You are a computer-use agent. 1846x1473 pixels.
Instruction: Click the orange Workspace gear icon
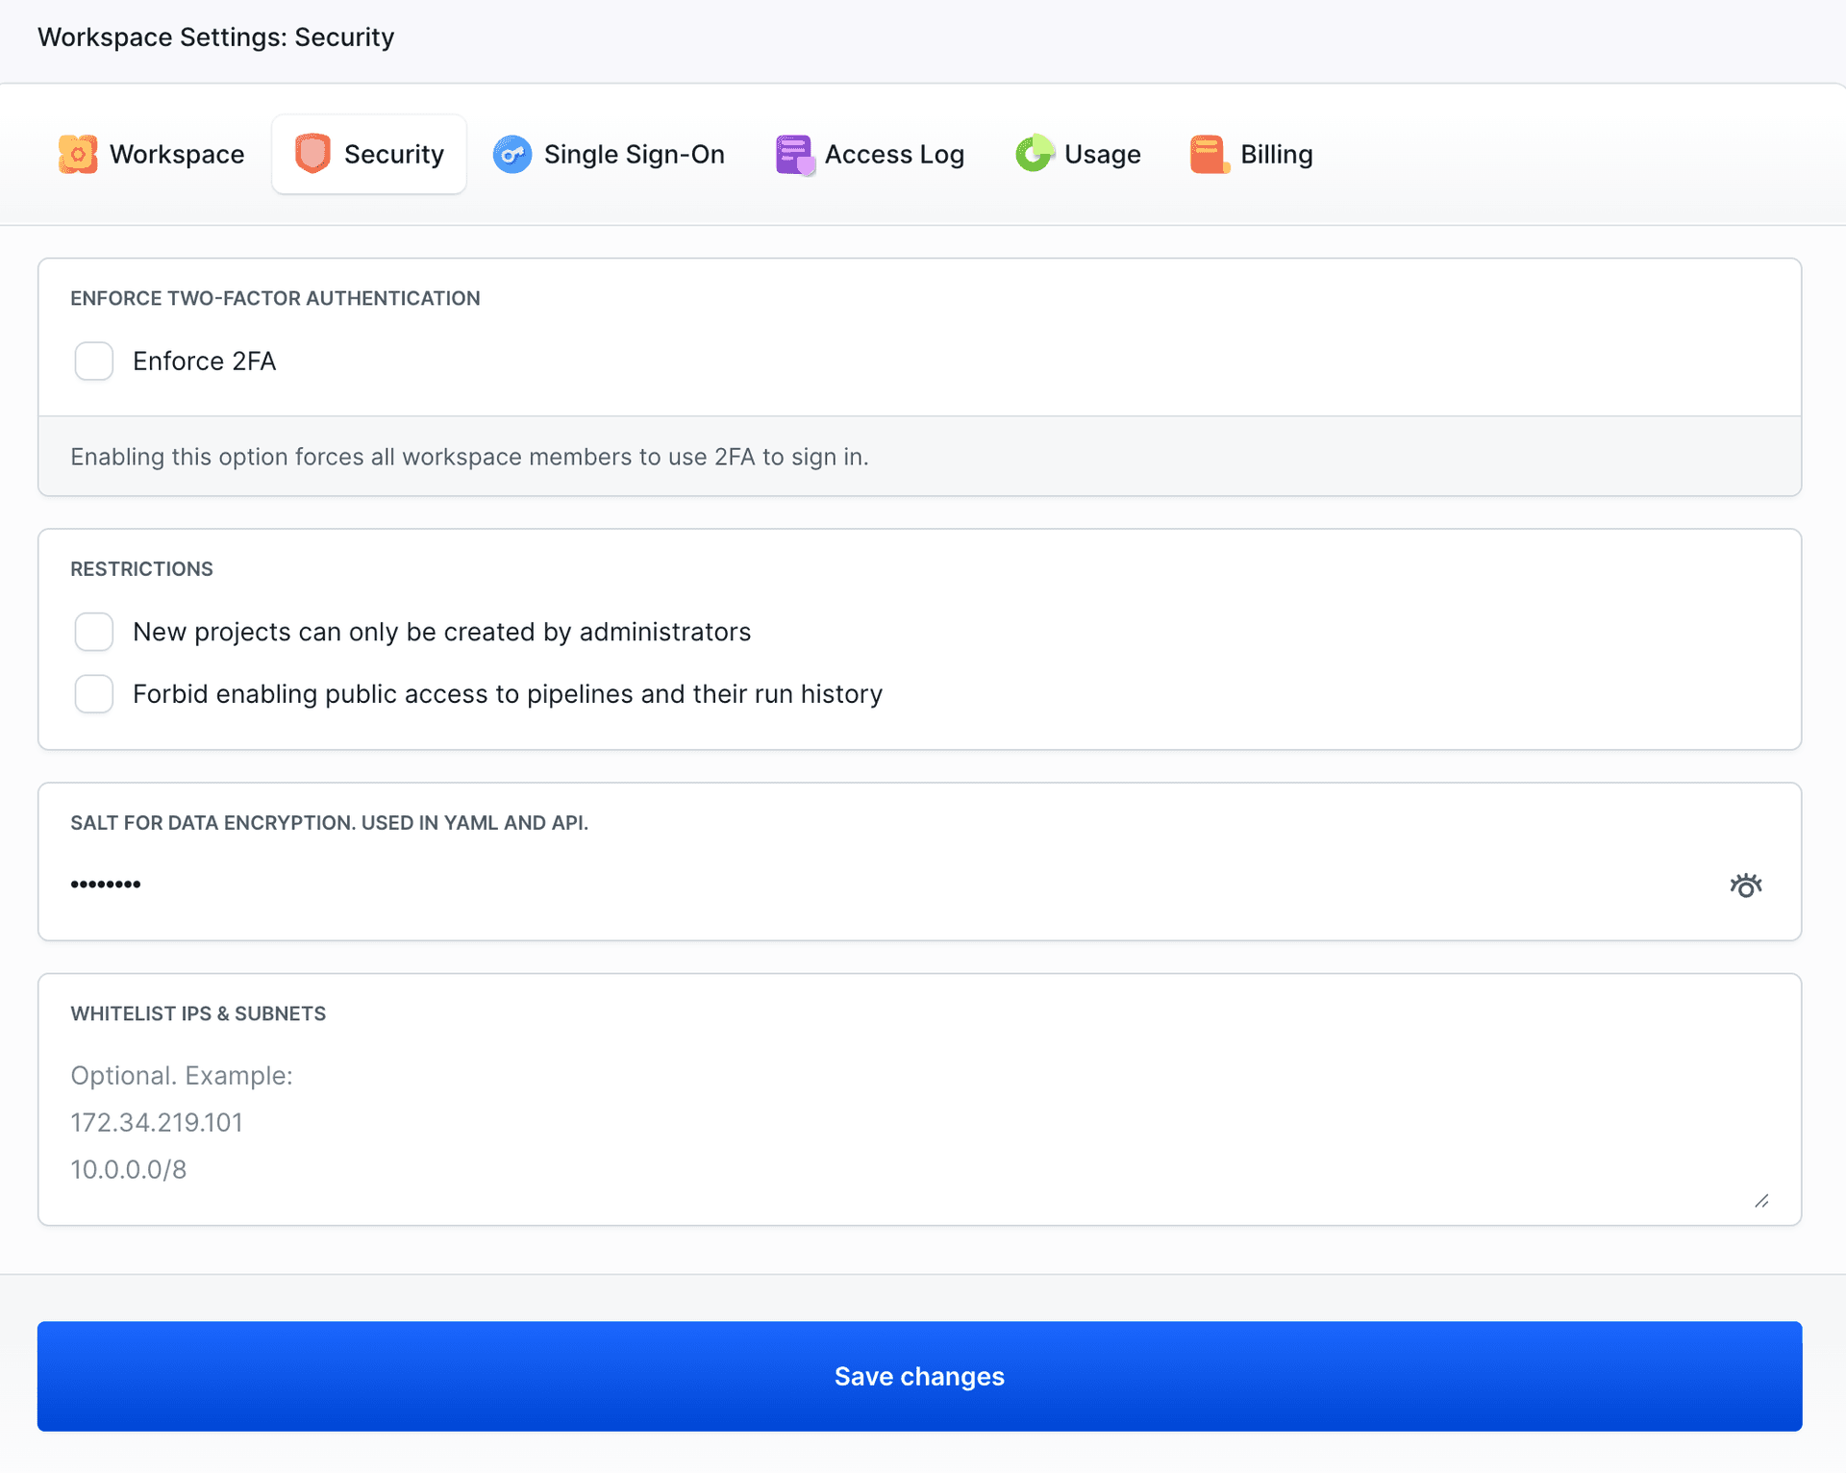78,154
